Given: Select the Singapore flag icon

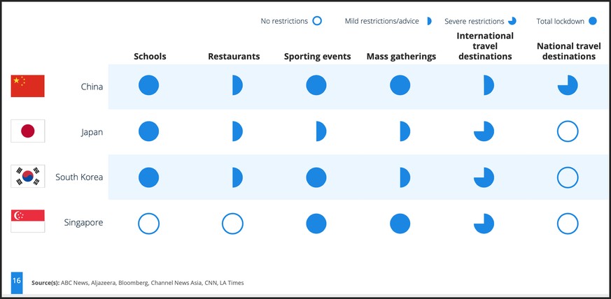Looking at the screenshot, I should pyautogui.click(x=28, y=221).
